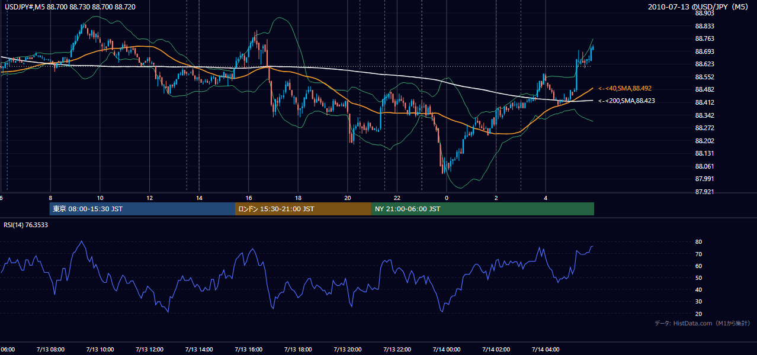This screenshot has height=355, width=757.
Task: Click hour label 2 under price chart
Action: point(496,198)
